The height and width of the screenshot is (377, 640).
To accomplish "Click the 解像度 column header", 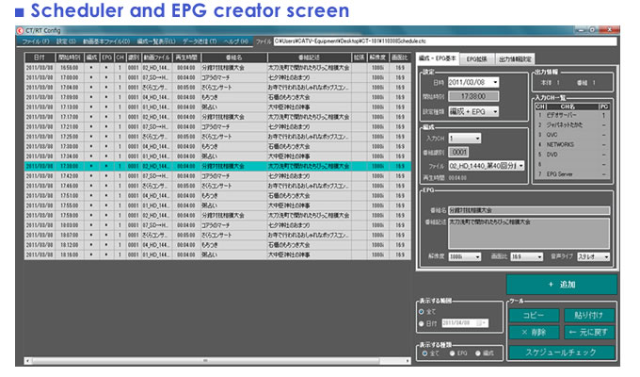I will (377, 57).
